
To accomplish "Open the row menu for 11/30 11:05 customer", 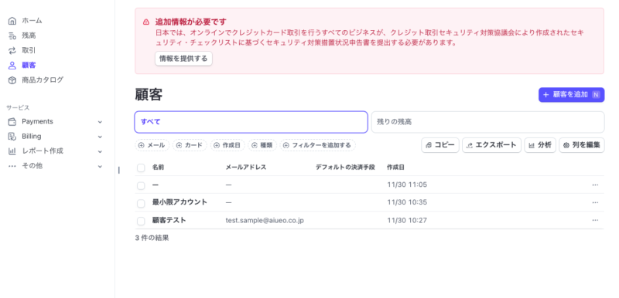I will (595, 185).
